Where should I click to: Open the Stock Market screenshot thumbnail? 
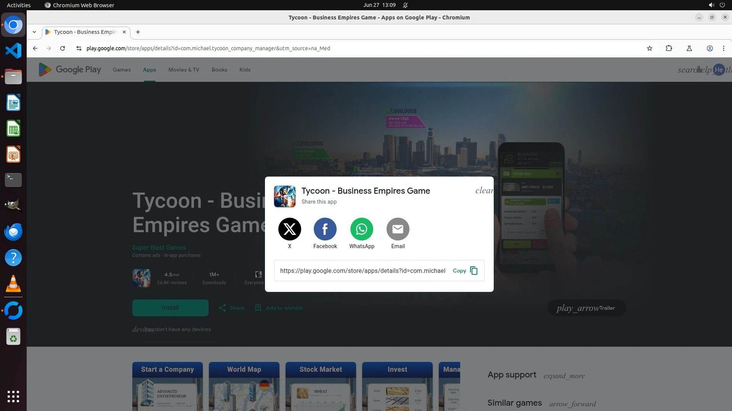click(321, 386)
